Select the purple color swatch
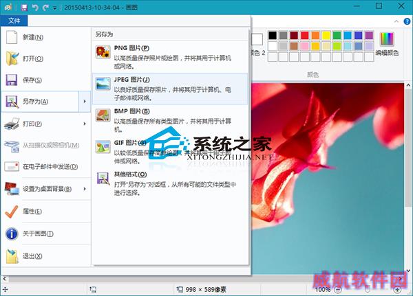 pos(369,35)
